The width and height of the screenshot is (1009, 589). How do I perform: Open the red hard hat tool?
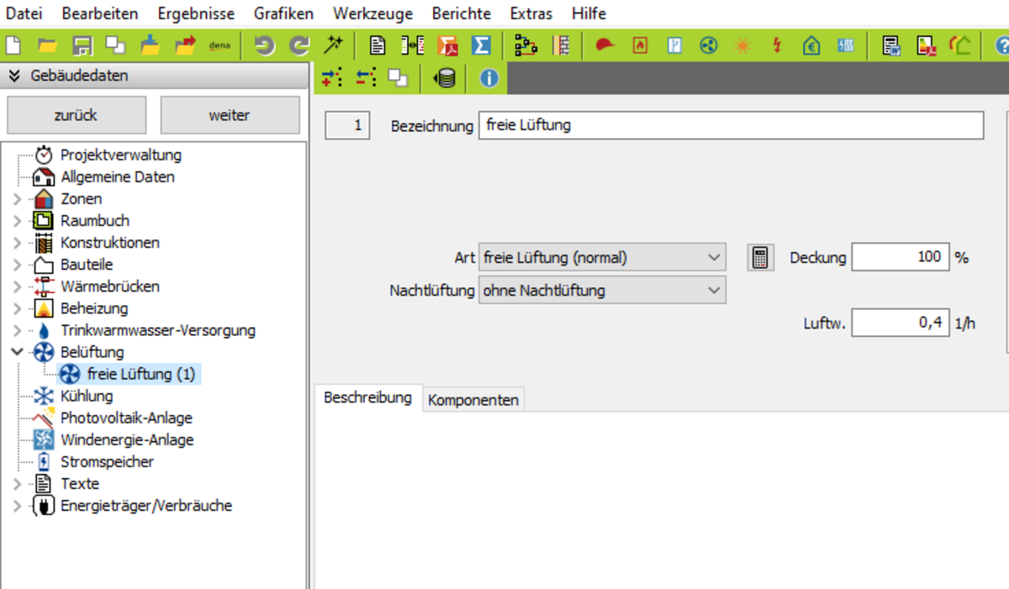pyautogui.click(x=605, y=45)
